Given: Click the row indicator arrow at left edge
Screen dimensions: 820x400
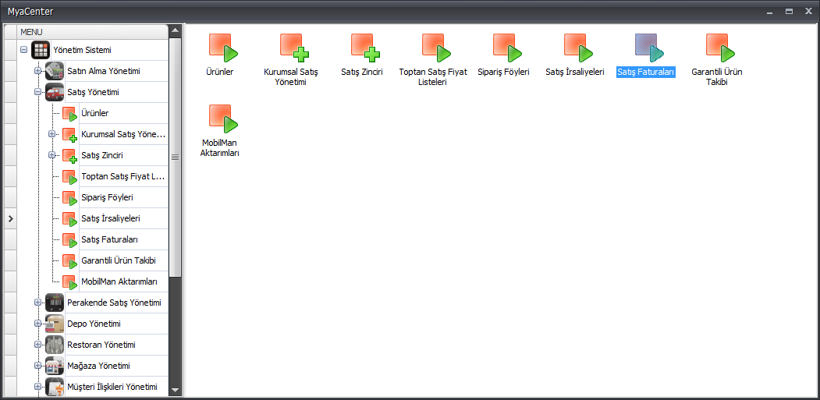Looking at the screenshot, I should click(10, 218).
